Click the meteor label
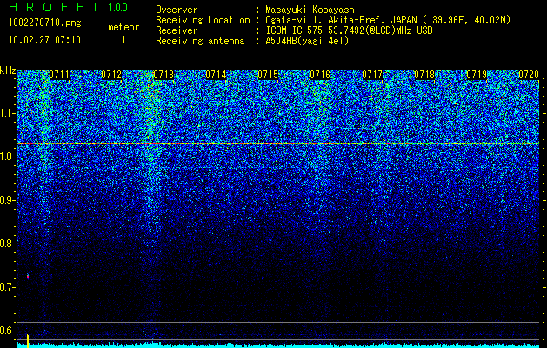The image size is (547, 348). coord(123,27)
